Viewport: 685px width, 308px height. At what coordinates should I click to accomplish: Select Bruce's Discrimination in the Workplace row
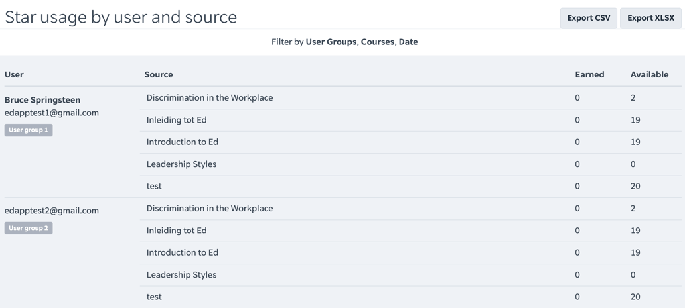pos(210,98)
